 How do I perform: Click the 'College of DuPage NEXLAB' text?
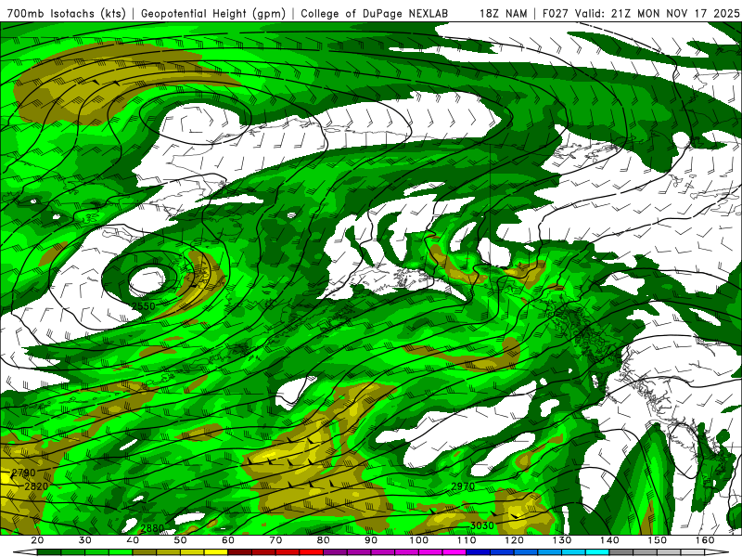coord(374,13)
